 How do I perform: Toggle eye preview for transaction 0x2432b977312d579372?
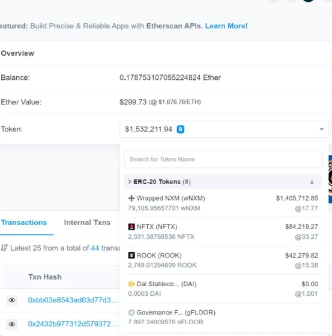click(12, 324)
